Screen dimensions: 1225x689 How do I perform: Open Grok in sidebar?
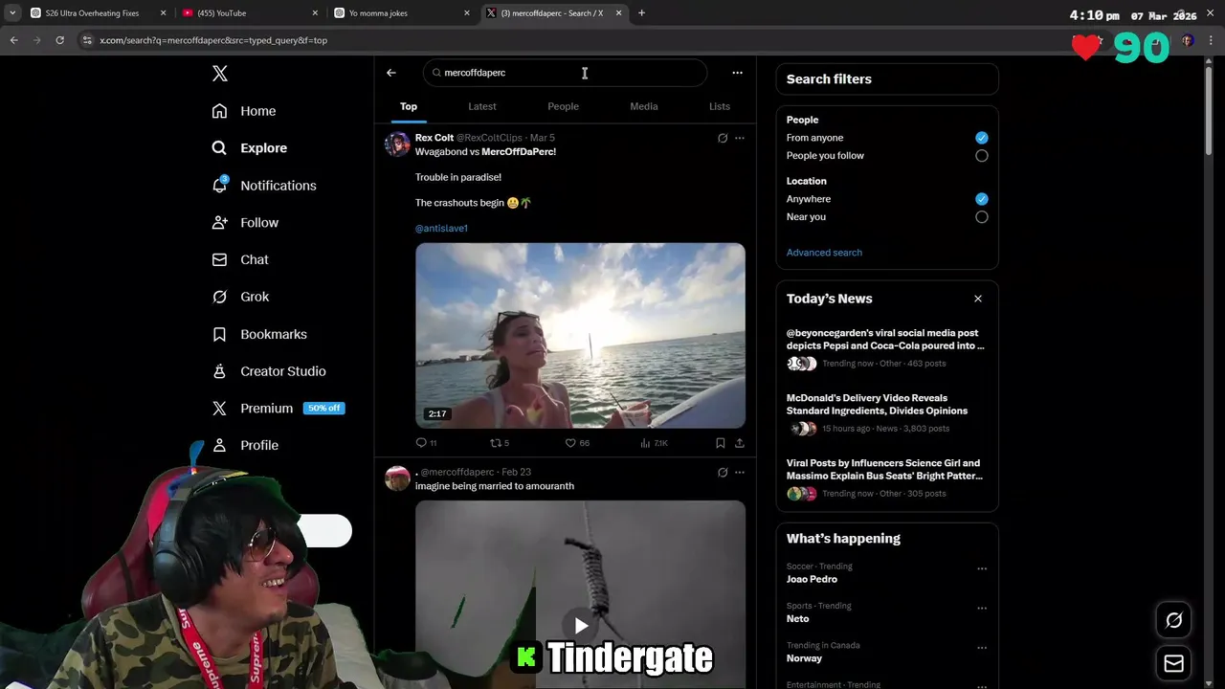240,297
